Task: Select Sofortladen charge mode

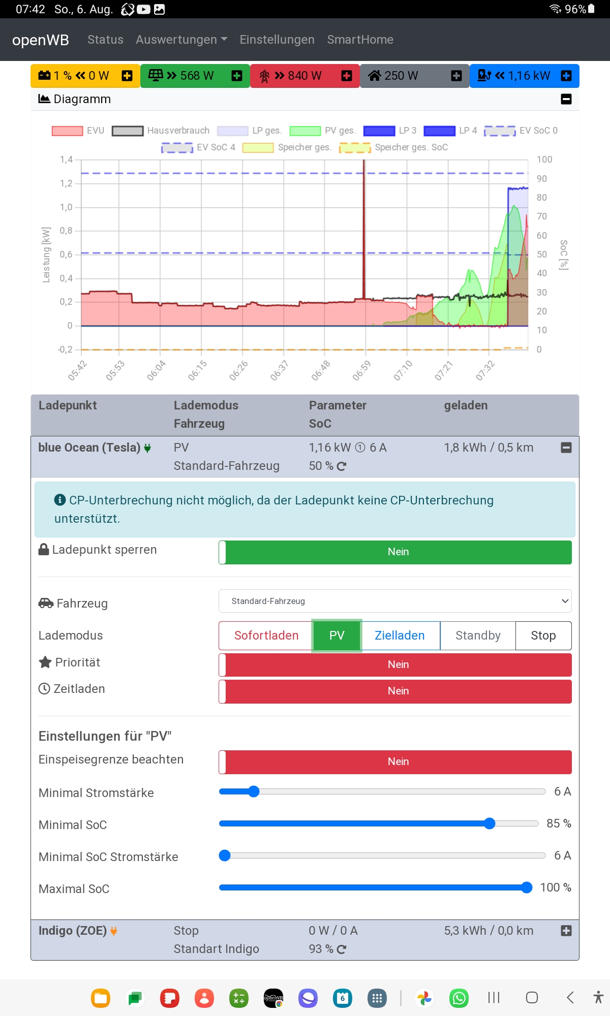Action: [x=266, y=636]
